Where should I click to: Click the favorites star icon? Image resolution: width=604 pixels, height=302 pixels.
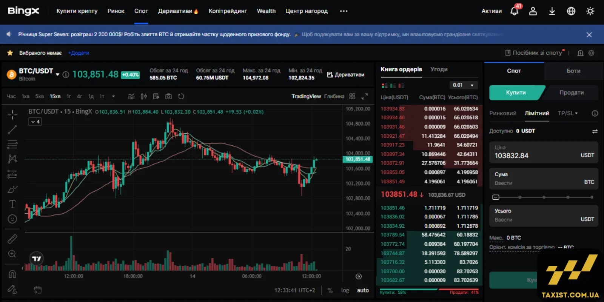pos(10,53)
